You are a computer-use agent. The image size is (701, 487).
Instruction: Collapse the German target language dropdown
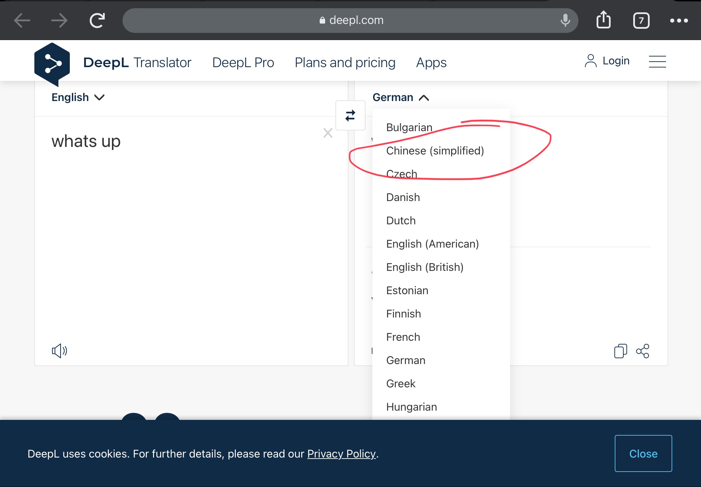pos(400,98)
